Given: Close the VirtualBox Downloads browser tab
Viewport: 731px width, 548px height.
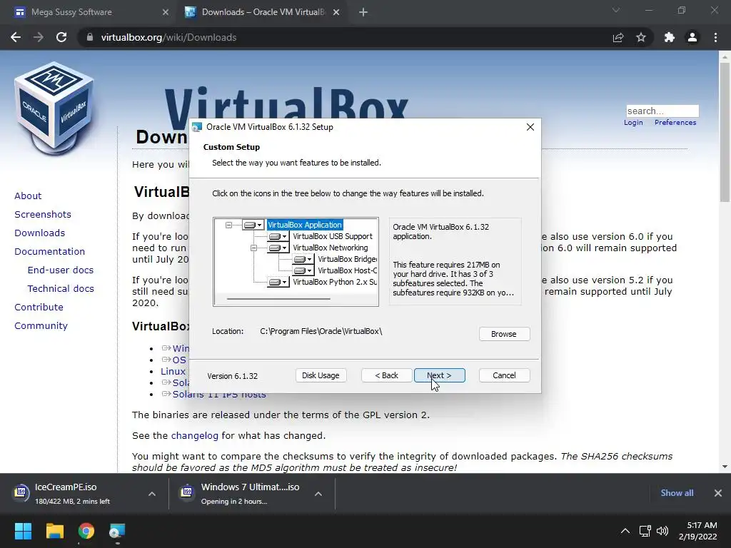Looking at the screenshot, I should point(336,12).
